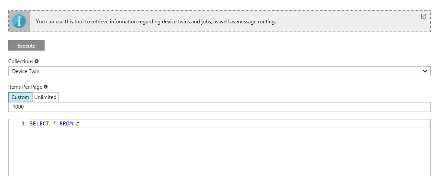Expand the Collections dropdown chevron arrow
This screenshot has width=435, height=176.
(x=425, y=71)
